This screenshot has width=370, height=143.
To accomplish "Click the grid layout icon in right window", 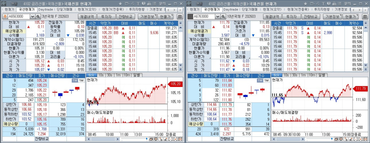I will pos(365,17).
